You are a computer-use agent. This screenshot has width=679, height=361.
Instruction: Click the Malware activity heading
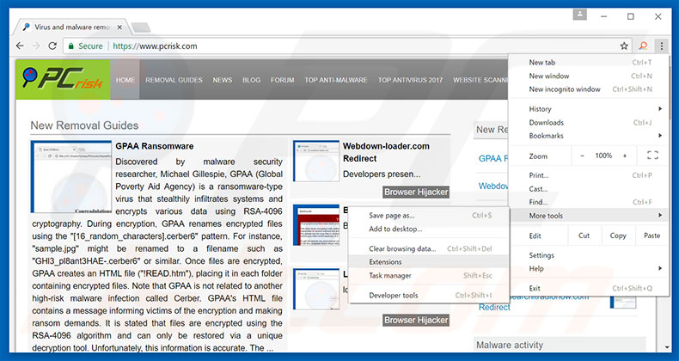click(510, 345)
